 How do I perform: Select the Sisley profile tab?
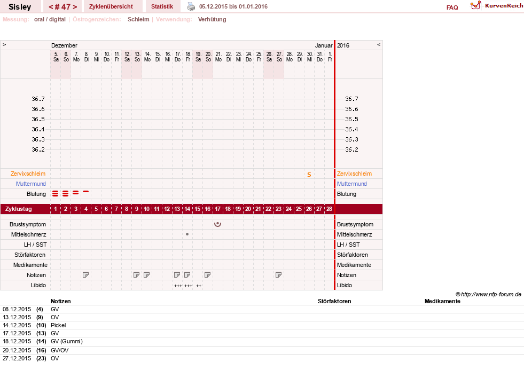[20, 7]
